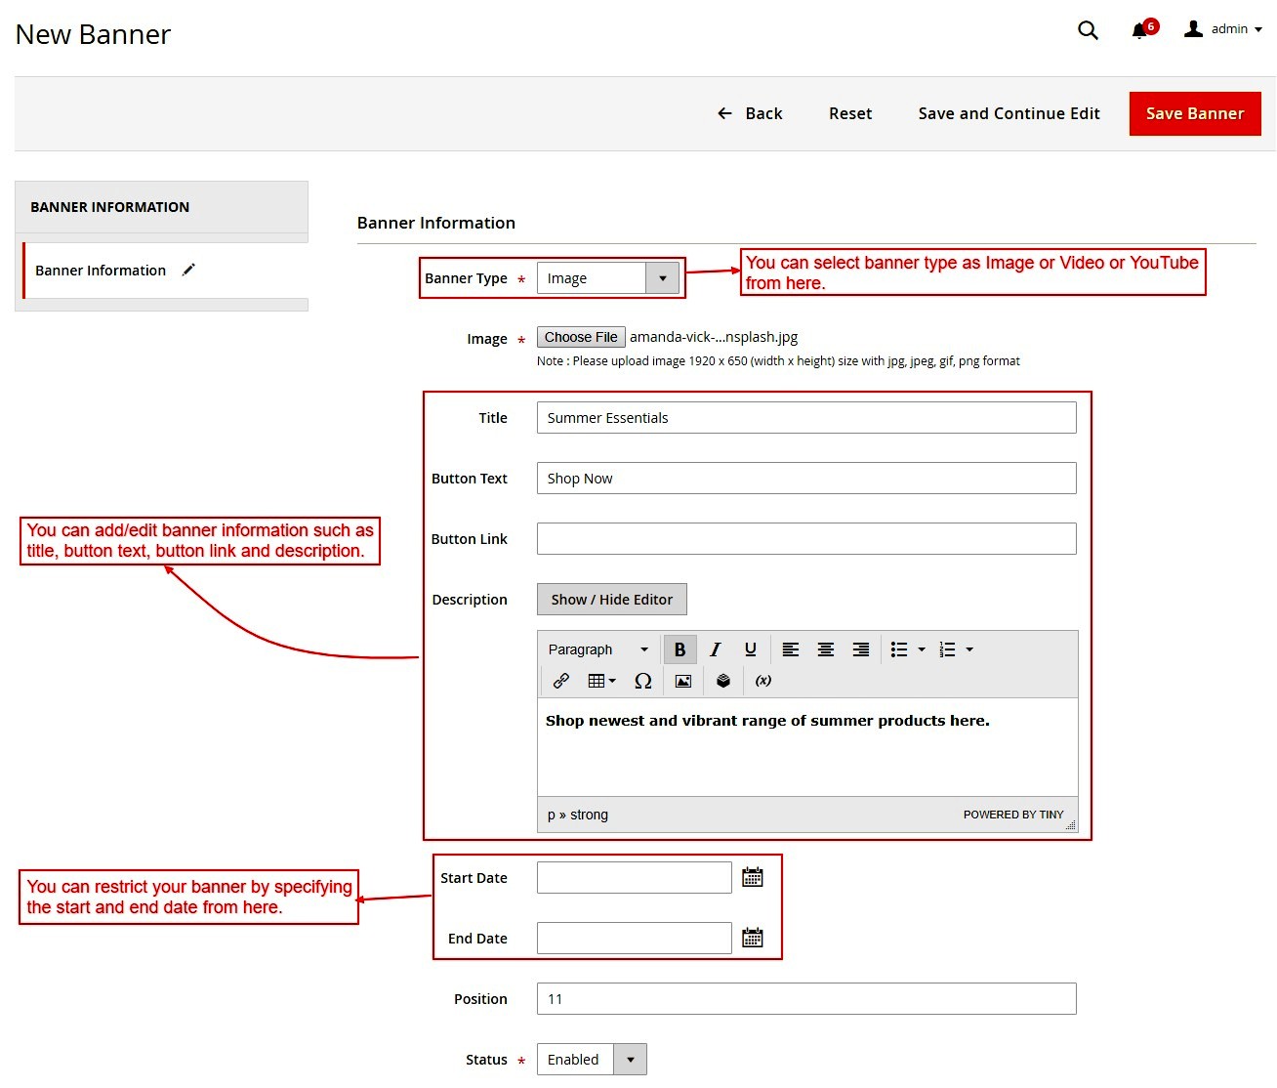Open Start Date calendar picker
The image size is (1277, 1088).
752,877
